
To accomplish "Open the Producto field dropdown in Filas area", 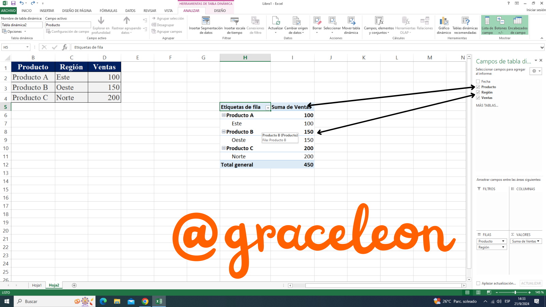I will (x=503, y=241).
